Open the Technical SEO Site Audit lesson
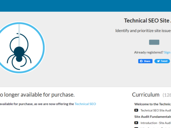Viewport: 171px width, 128px height. pyautogui.click(x=156, y=110)
